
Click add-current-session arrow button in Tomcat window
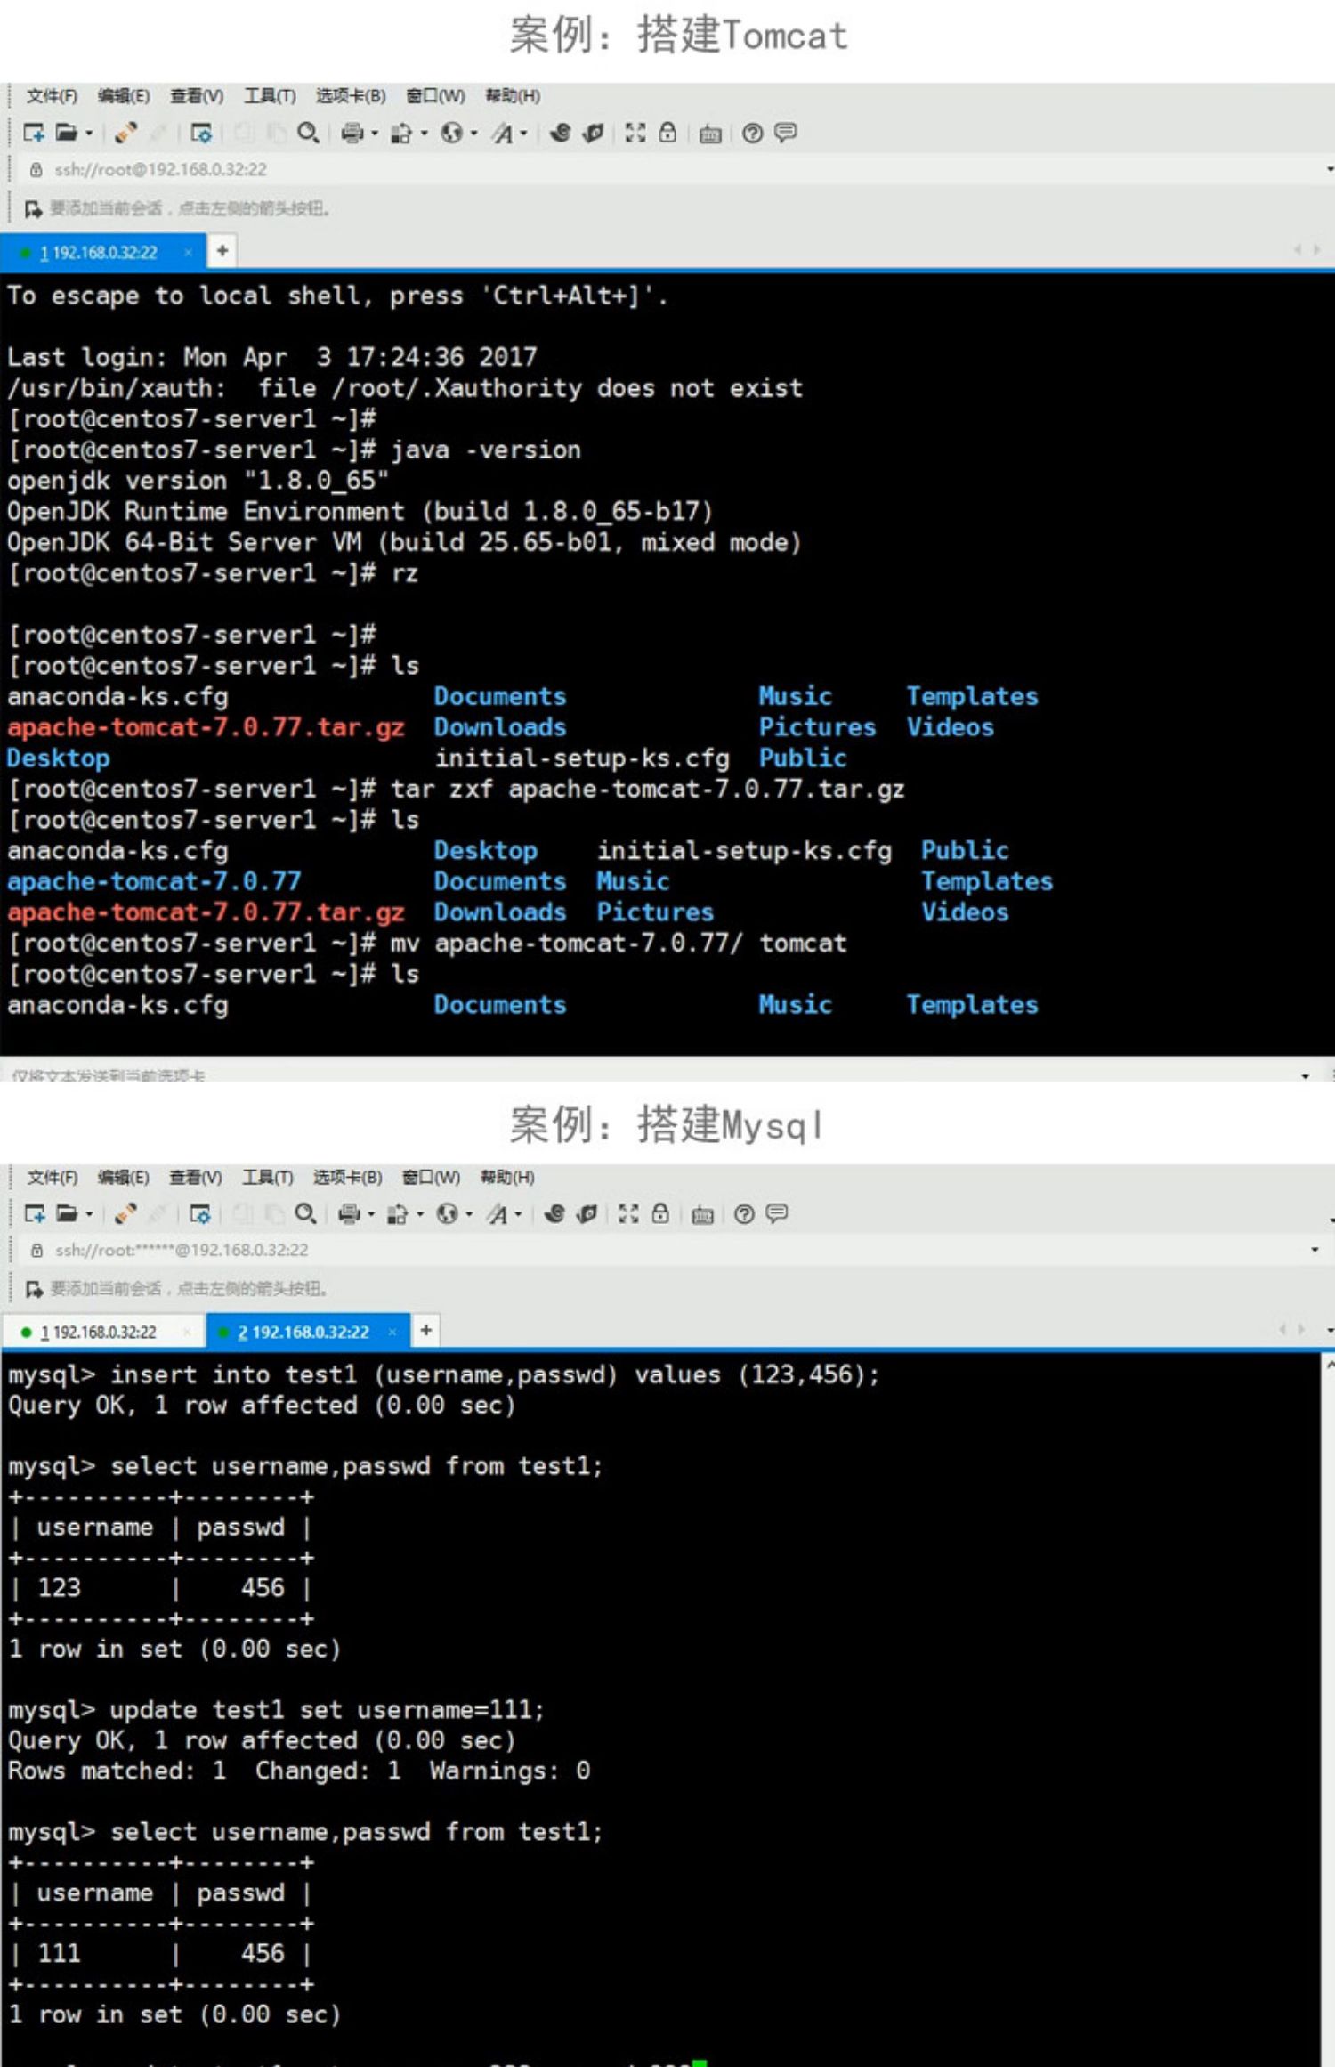click(x=34, y=209)
